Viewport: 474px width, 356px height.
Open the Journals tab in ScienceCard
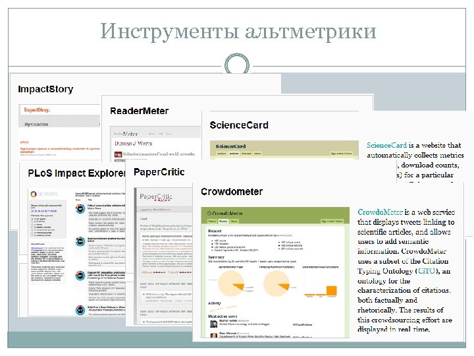point(246,154)
